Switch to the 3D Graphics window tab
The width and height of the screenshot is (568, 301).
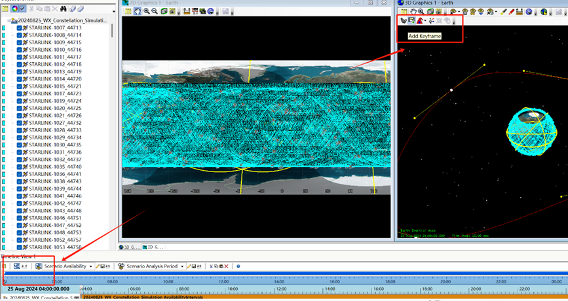129,247
